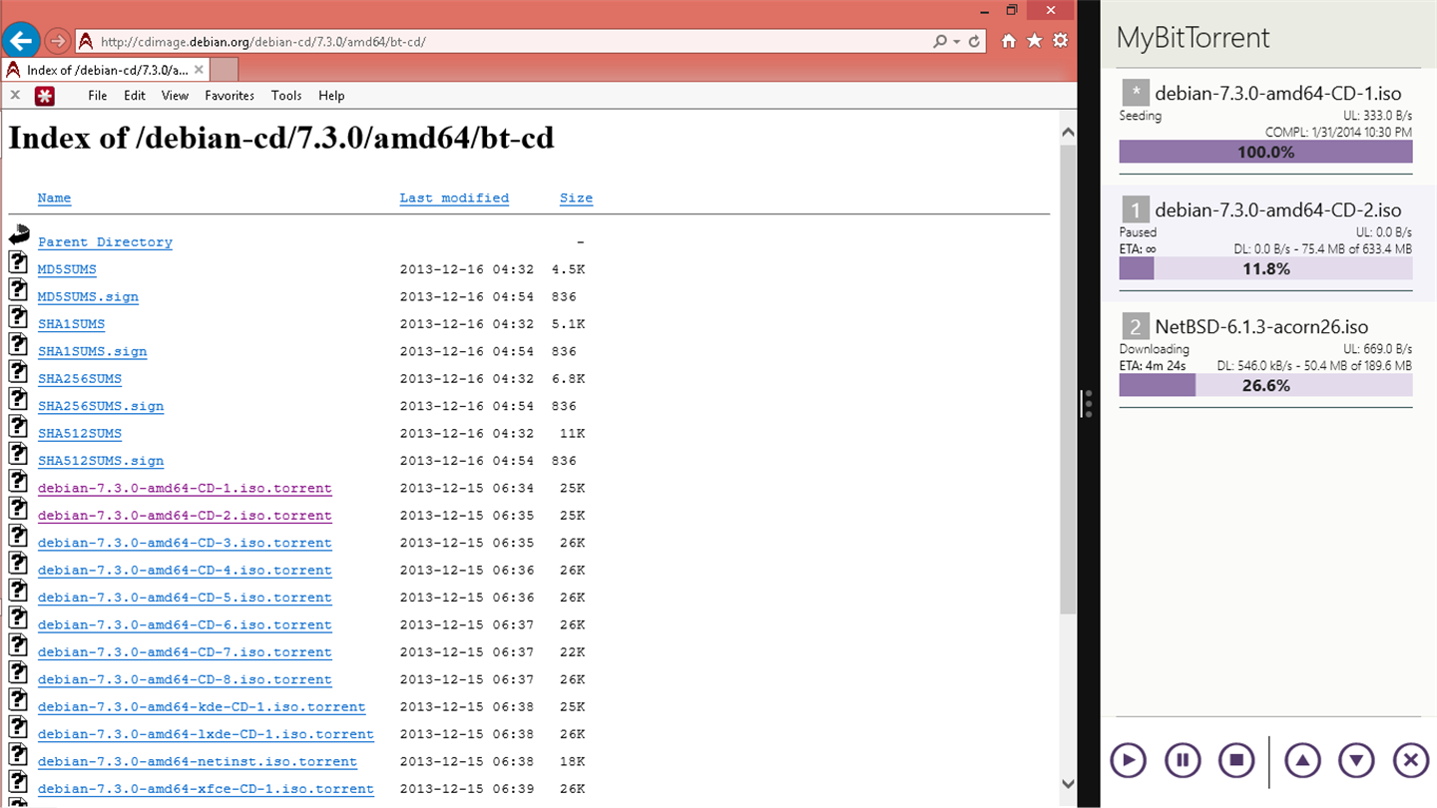Open SHA1SUMS.sign link
The height and width of the screenshot is (808, 1437).
92,352
